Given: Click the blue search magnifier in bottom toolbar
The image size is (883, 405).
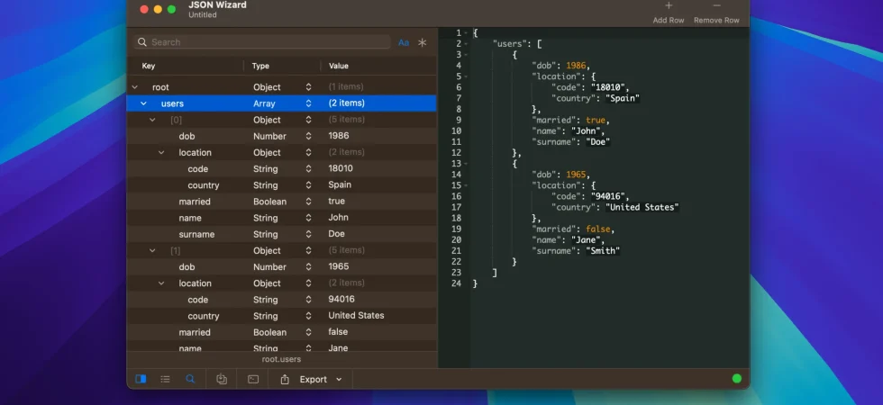Looking at the screenshot, I should tap(190, 379).
